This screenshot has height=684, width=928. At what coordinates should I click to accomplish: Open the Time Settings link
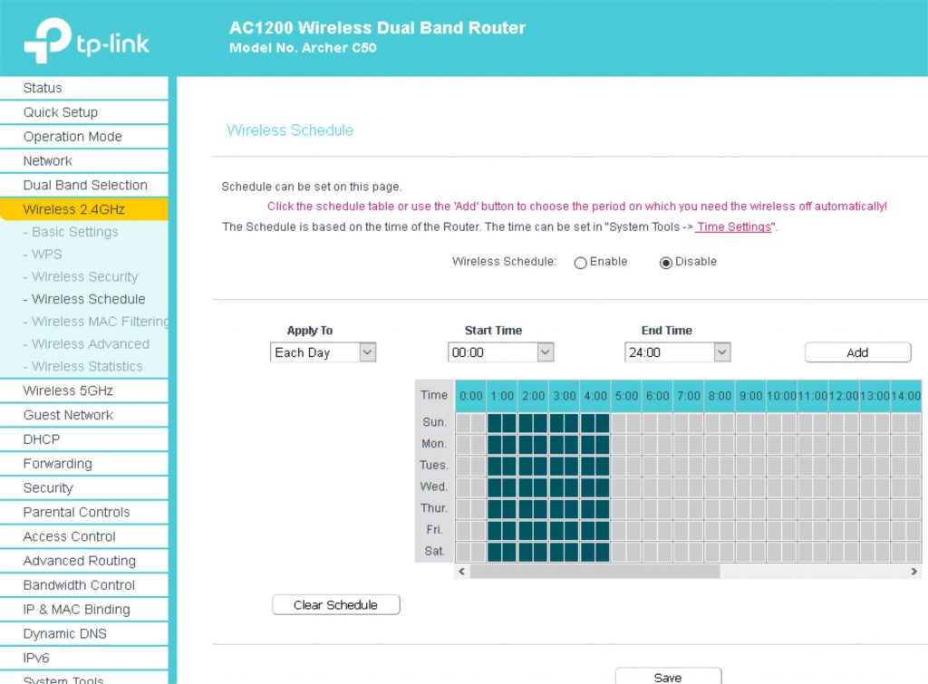(733, 227)
